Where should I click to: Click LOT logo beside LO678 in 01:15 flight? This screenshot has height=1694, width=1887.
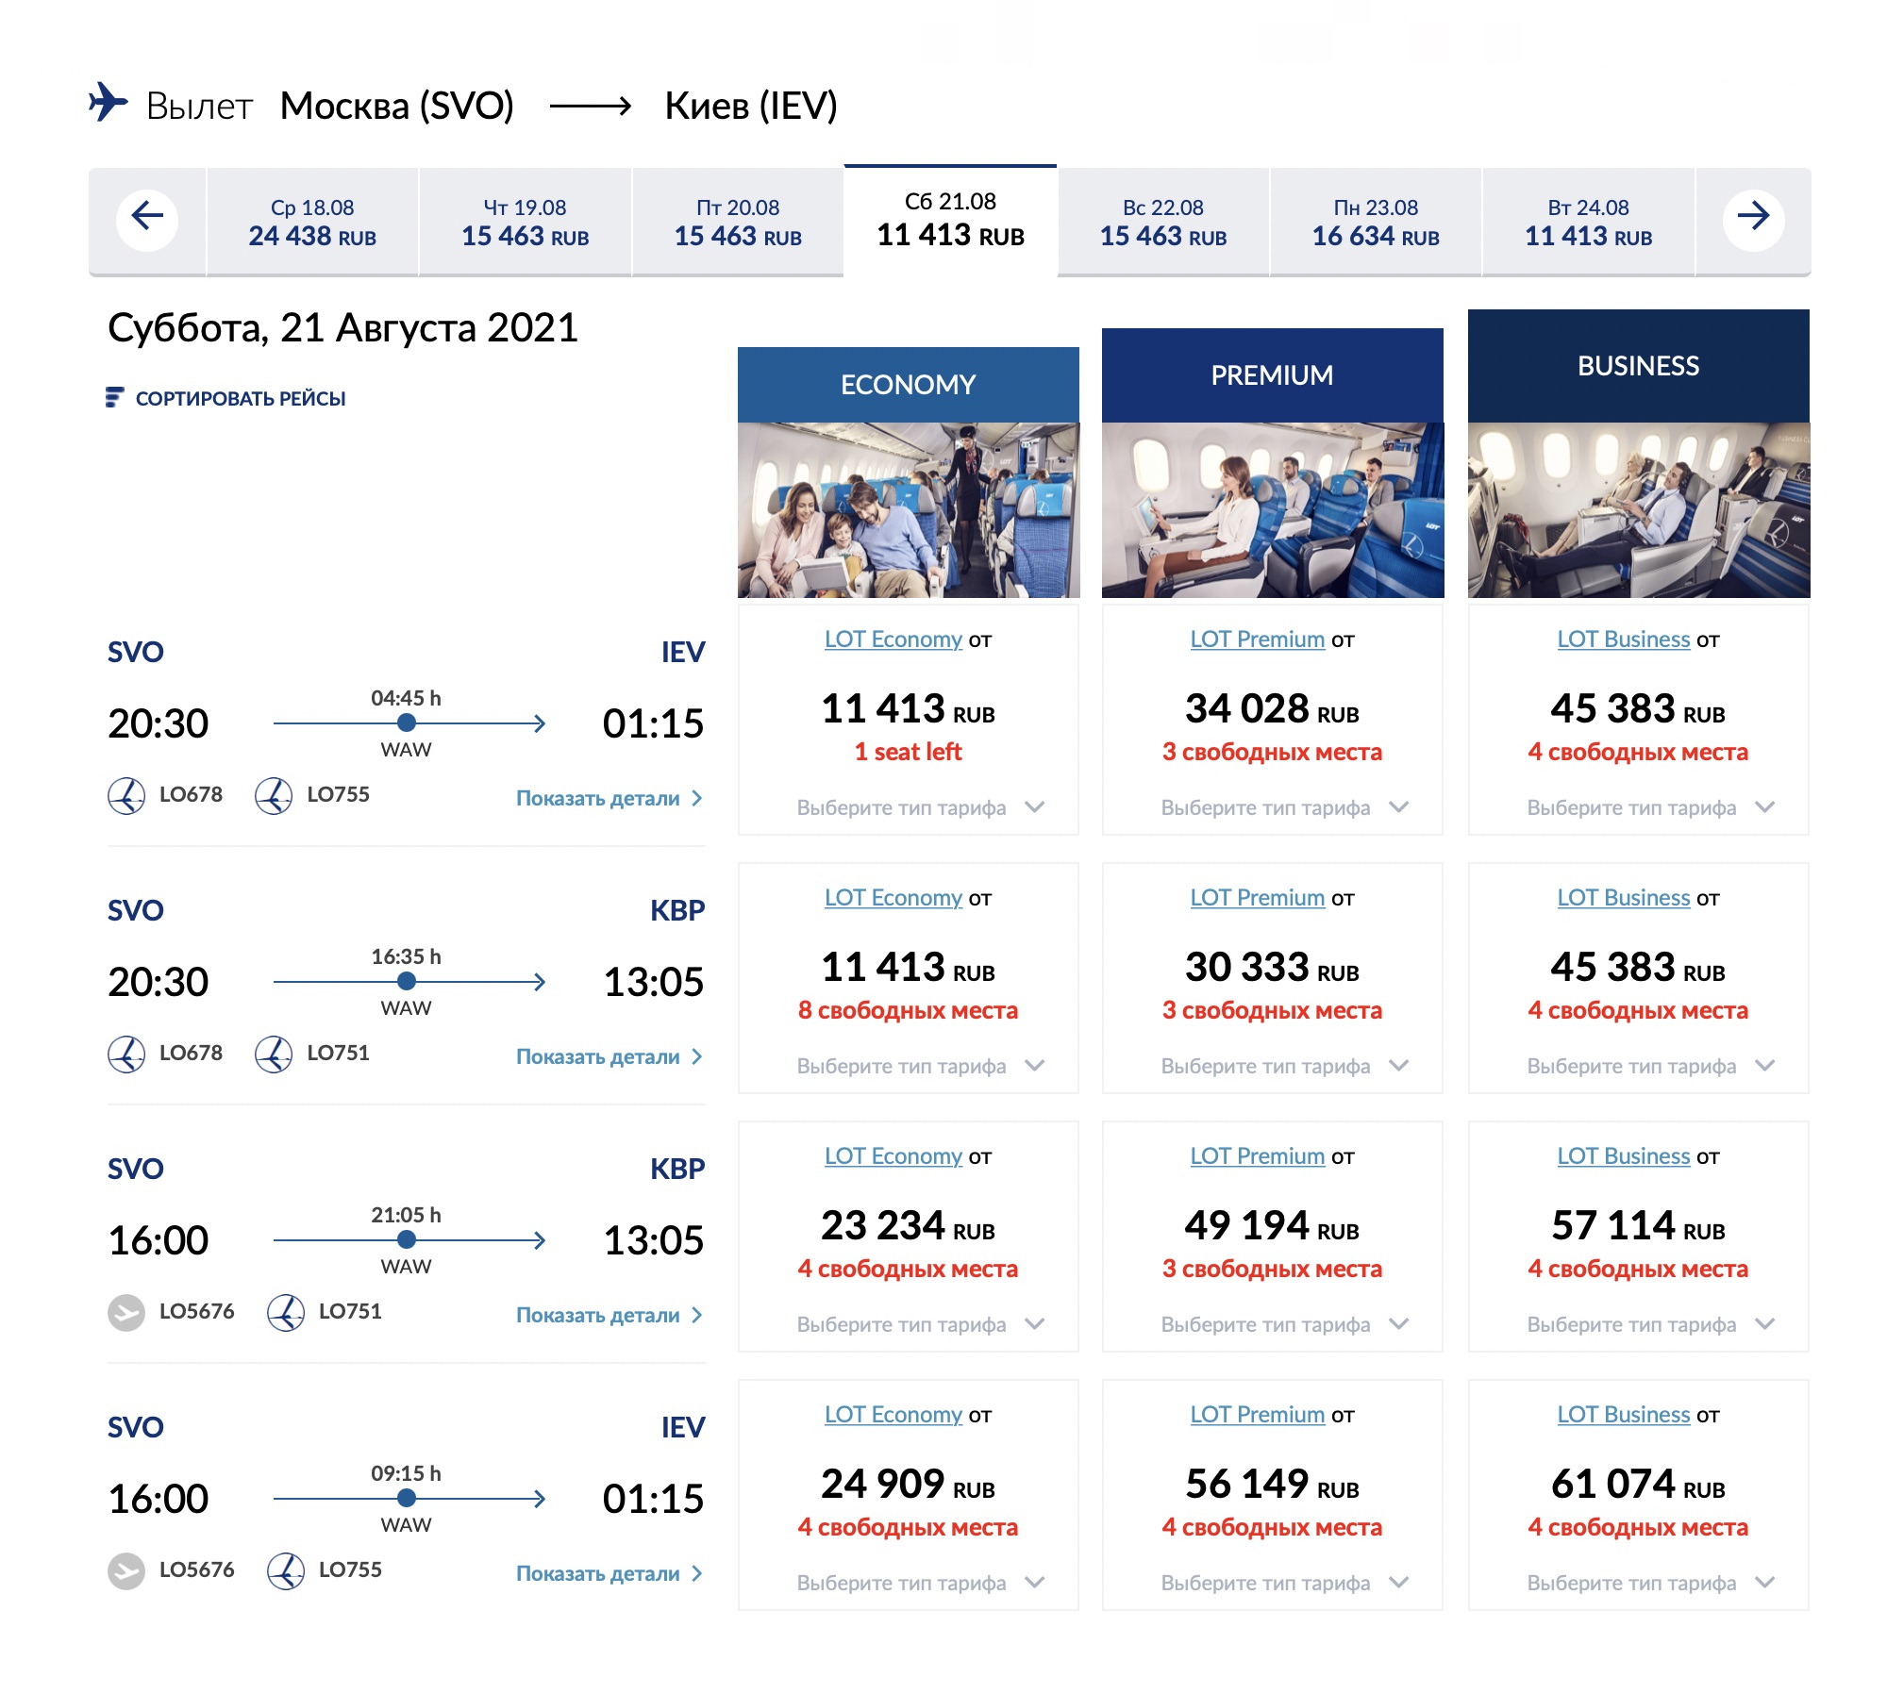[126, 795]
